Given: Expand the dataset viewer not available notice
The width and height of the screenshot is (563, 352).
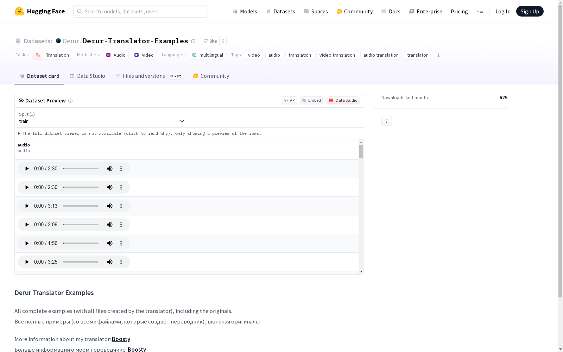Looking at the screenshot, I should [x=140, y=133].
